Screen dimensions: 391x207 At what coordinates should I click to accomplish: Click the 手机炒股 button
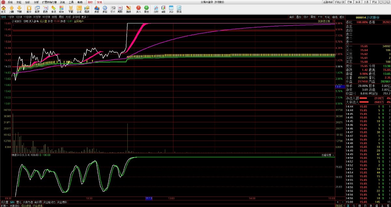point(340,2)
